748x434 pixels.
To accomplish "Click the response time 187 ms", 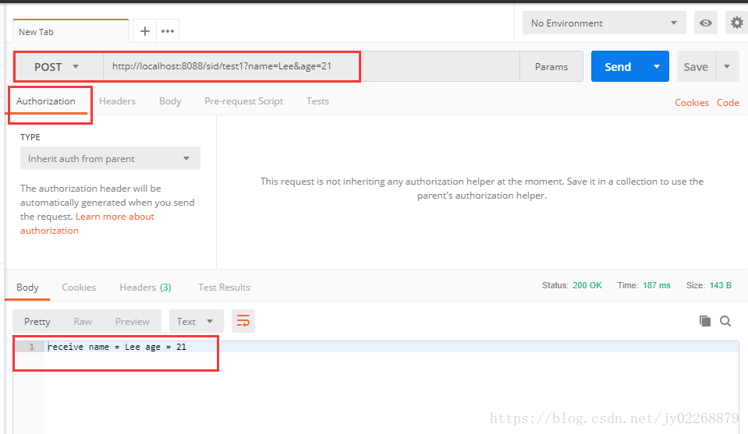I will [x=657, y=285].
